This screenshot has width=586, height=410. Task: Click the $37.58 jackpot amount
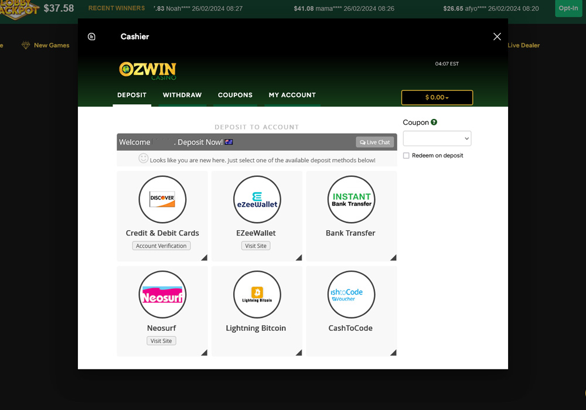59,8
